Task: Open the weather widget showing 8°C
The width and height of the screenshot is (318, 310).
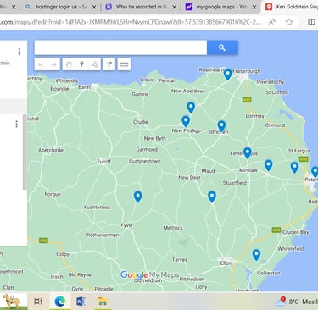Action: (x=297, y=302)
